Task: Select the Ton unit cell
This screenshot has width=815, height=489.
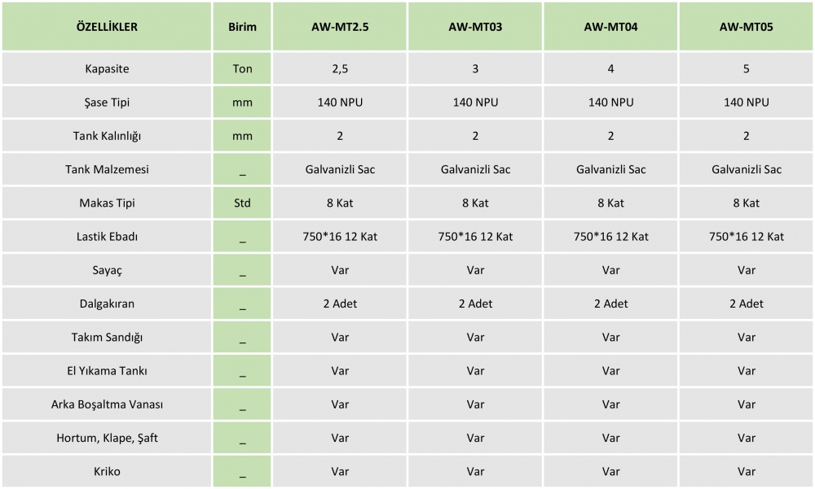Action: click(242, 68)
